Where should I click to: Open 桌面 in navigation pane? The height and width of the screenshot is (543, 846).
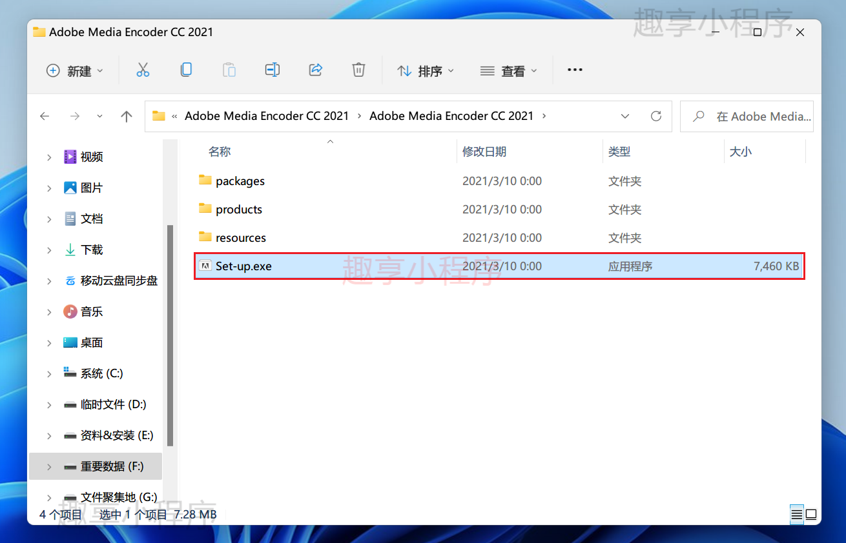pos(92,342)
